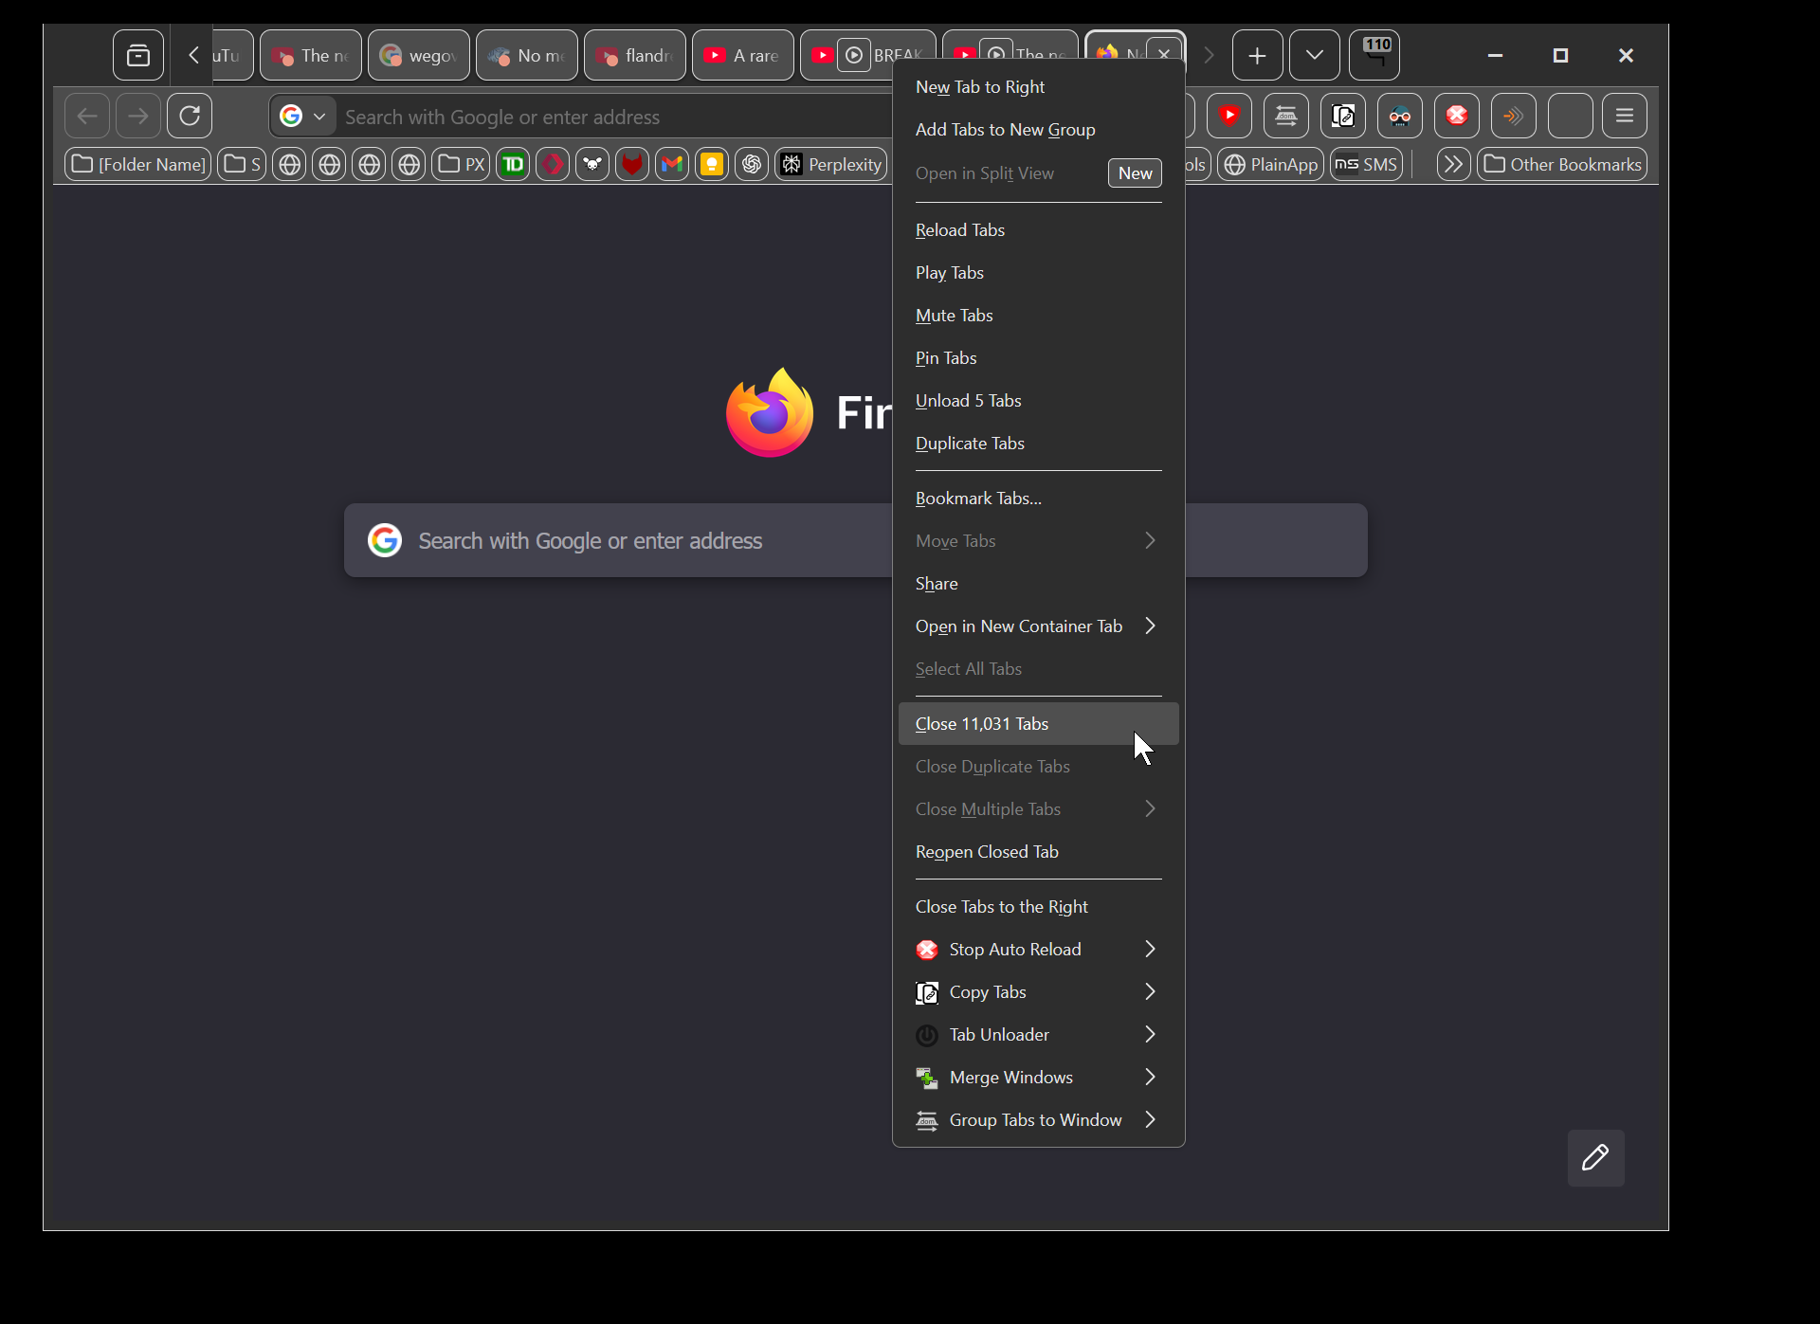Open the list all tabs dropdown

point(1314,56)
